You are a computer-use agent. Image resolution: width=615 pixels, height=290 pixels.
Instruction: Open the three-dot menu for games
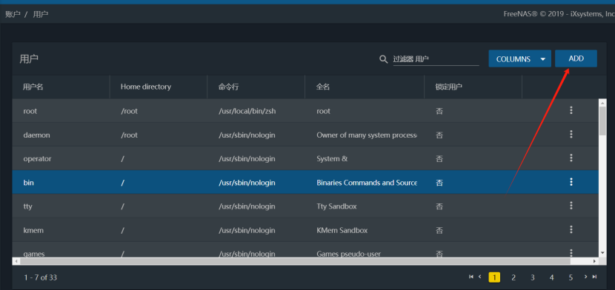click(x=571, y=252)
